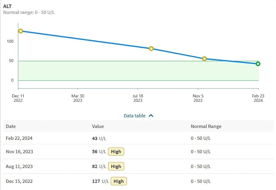Select the Aug 2023 chart data point
This screenshot has height=190, width=276.
(151, 49)
